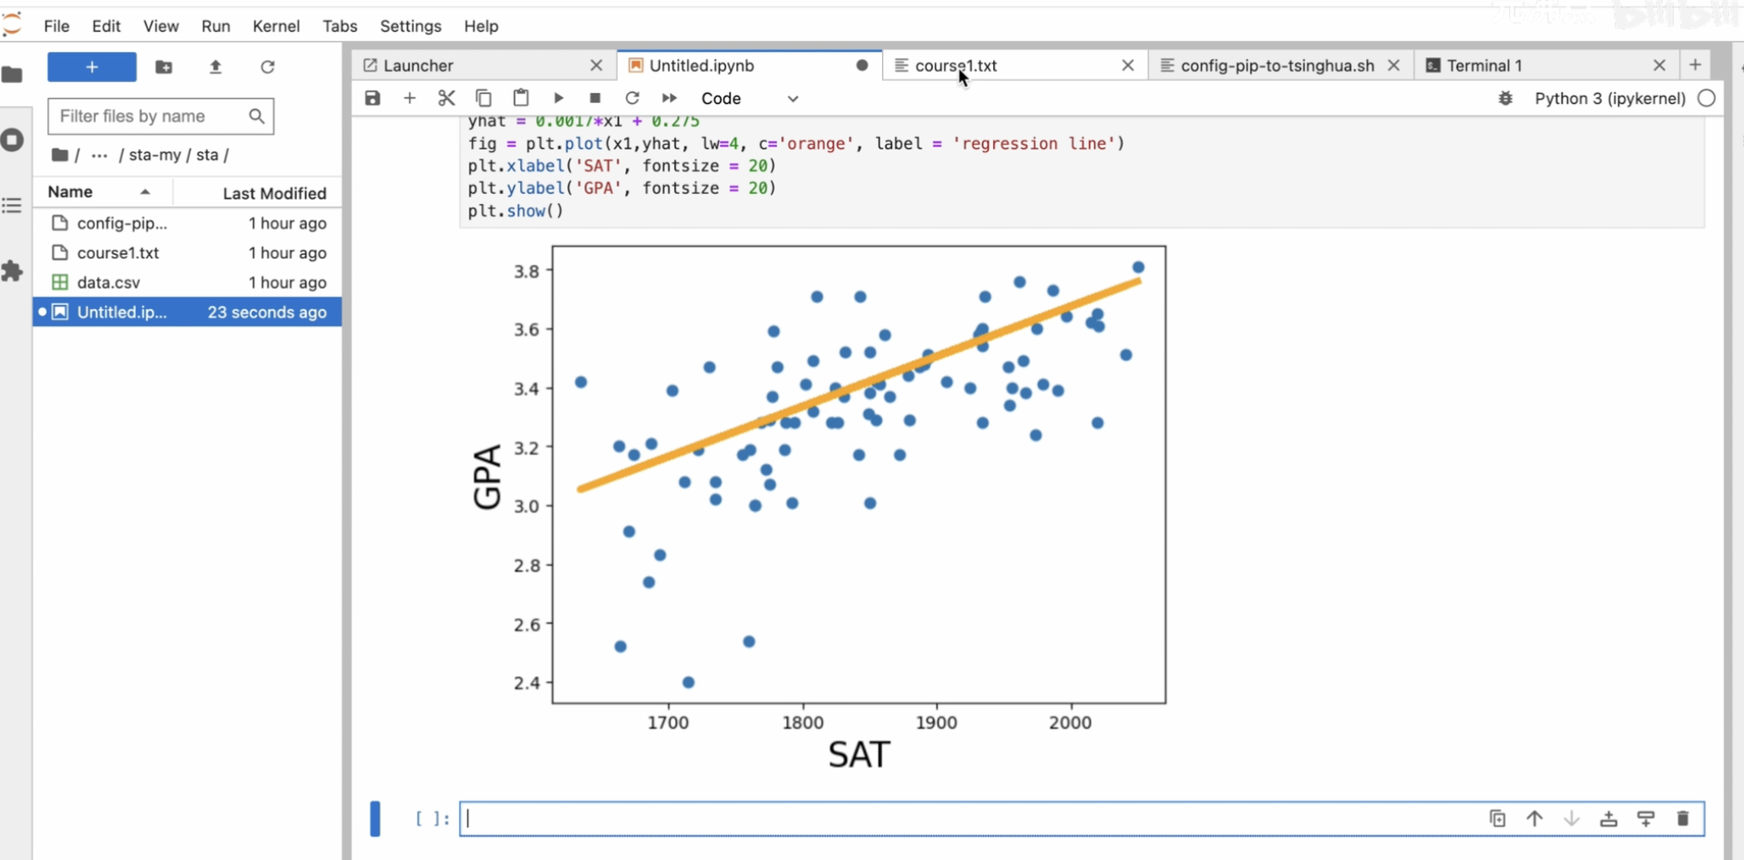Cut selected cell with scissors icon

pos(446,98)
